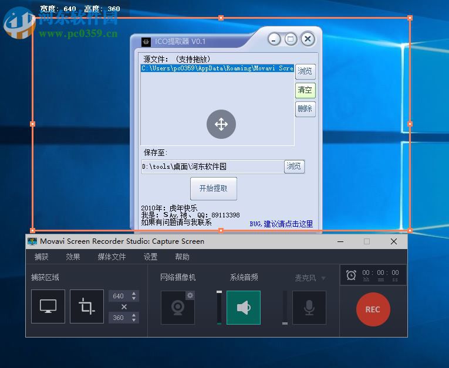Click the Movavi Screen Recorder title icon

click(32, 241)
